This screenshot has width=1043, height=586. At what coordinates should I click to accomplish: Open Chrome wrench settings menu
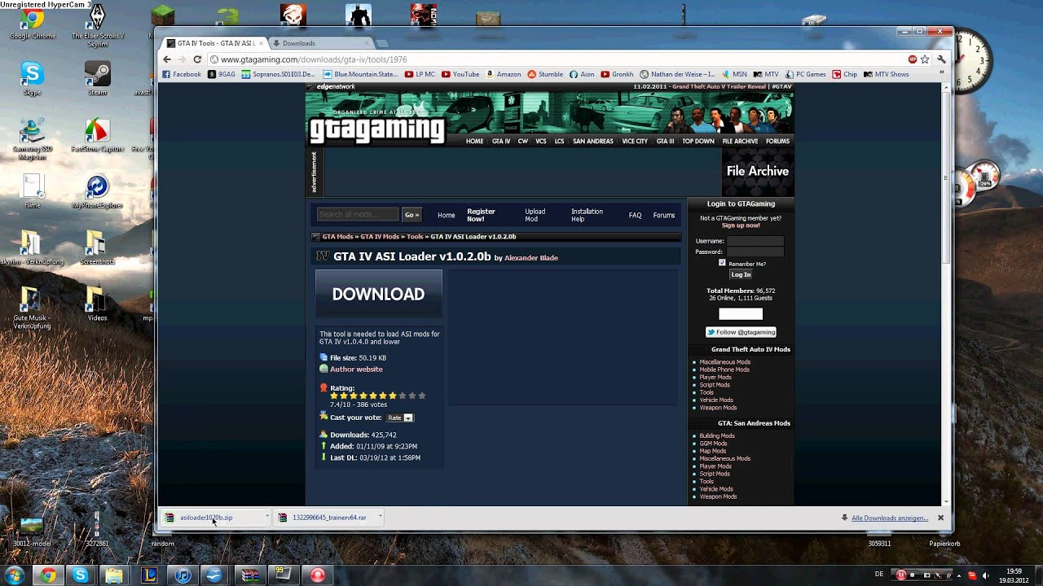(x=941, y=59)
